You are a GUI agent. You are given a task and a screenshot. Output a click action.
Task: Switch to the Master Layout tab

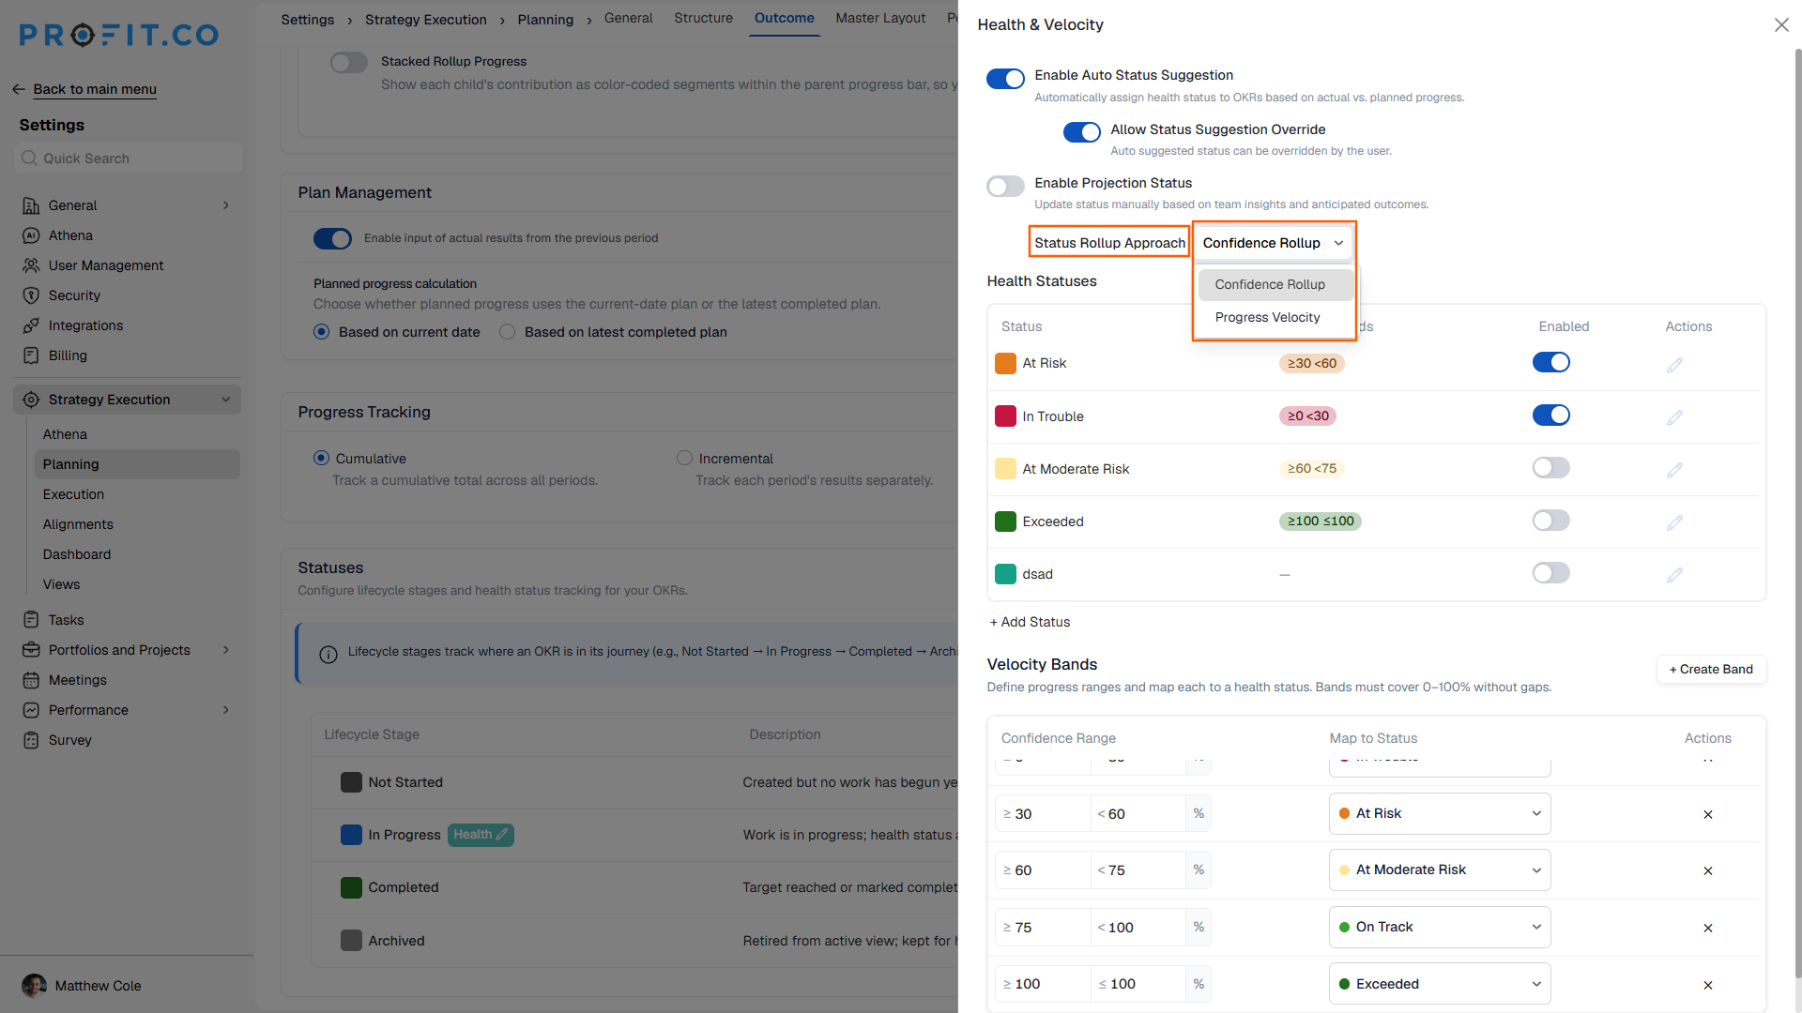[x=880, y=18]
